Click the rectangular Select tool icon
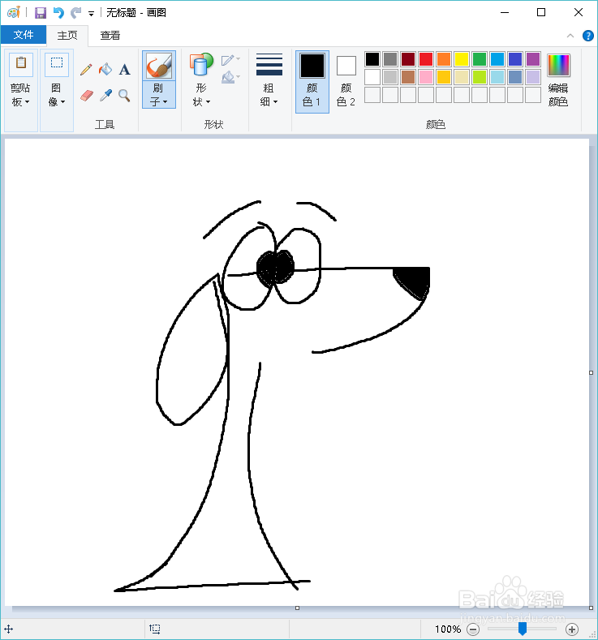 point(56,63)
